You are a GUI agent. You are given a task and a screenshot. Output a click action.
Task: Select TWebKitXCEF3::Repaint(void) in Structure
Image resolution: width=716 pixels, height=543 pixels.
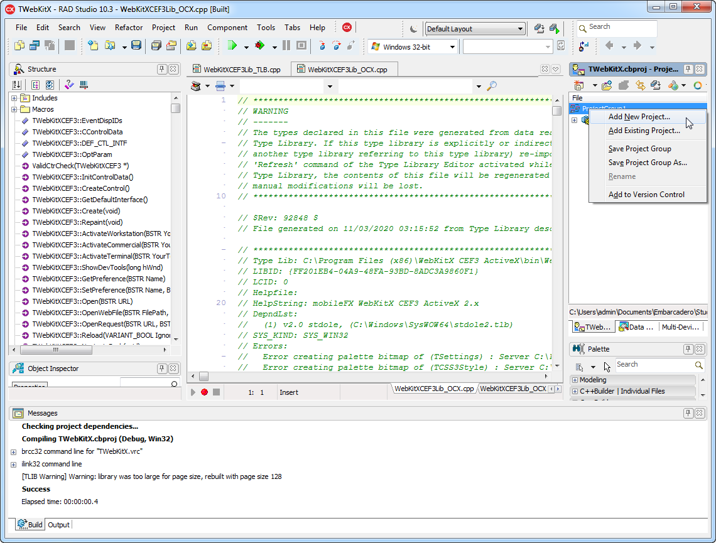click(x=77, y=222)
